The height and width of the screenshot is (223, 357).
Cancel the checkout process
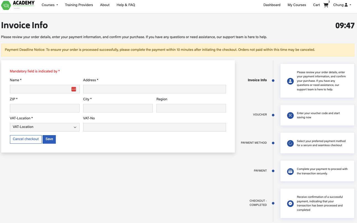(26, 139)
